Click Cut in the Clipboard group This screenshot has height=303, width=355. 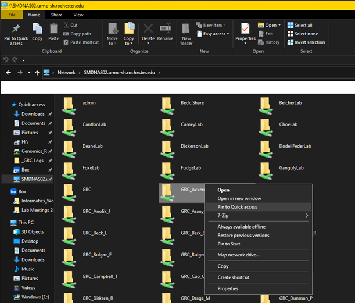point(71,25)
